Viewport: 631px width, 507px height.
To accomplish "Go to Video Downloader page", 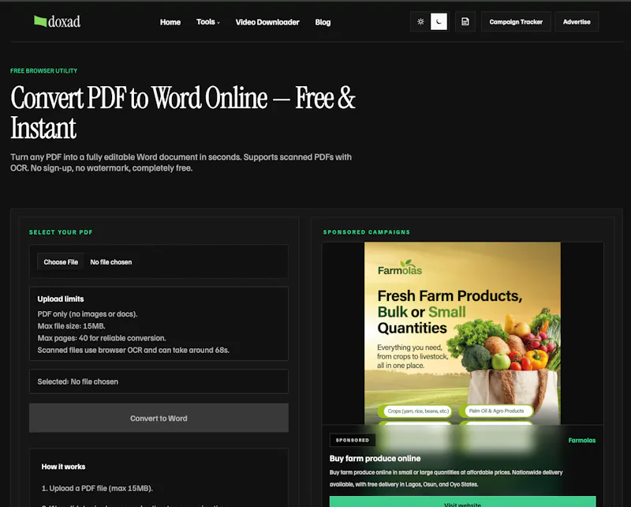I will coord(267,22).
